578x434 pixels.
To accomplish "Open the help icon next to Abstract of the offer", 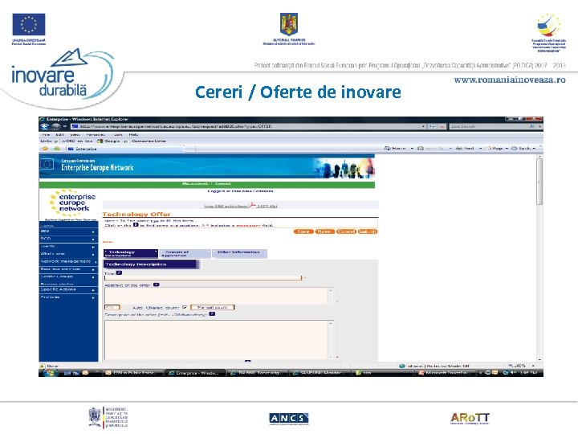I will click(x=157, y=285).
